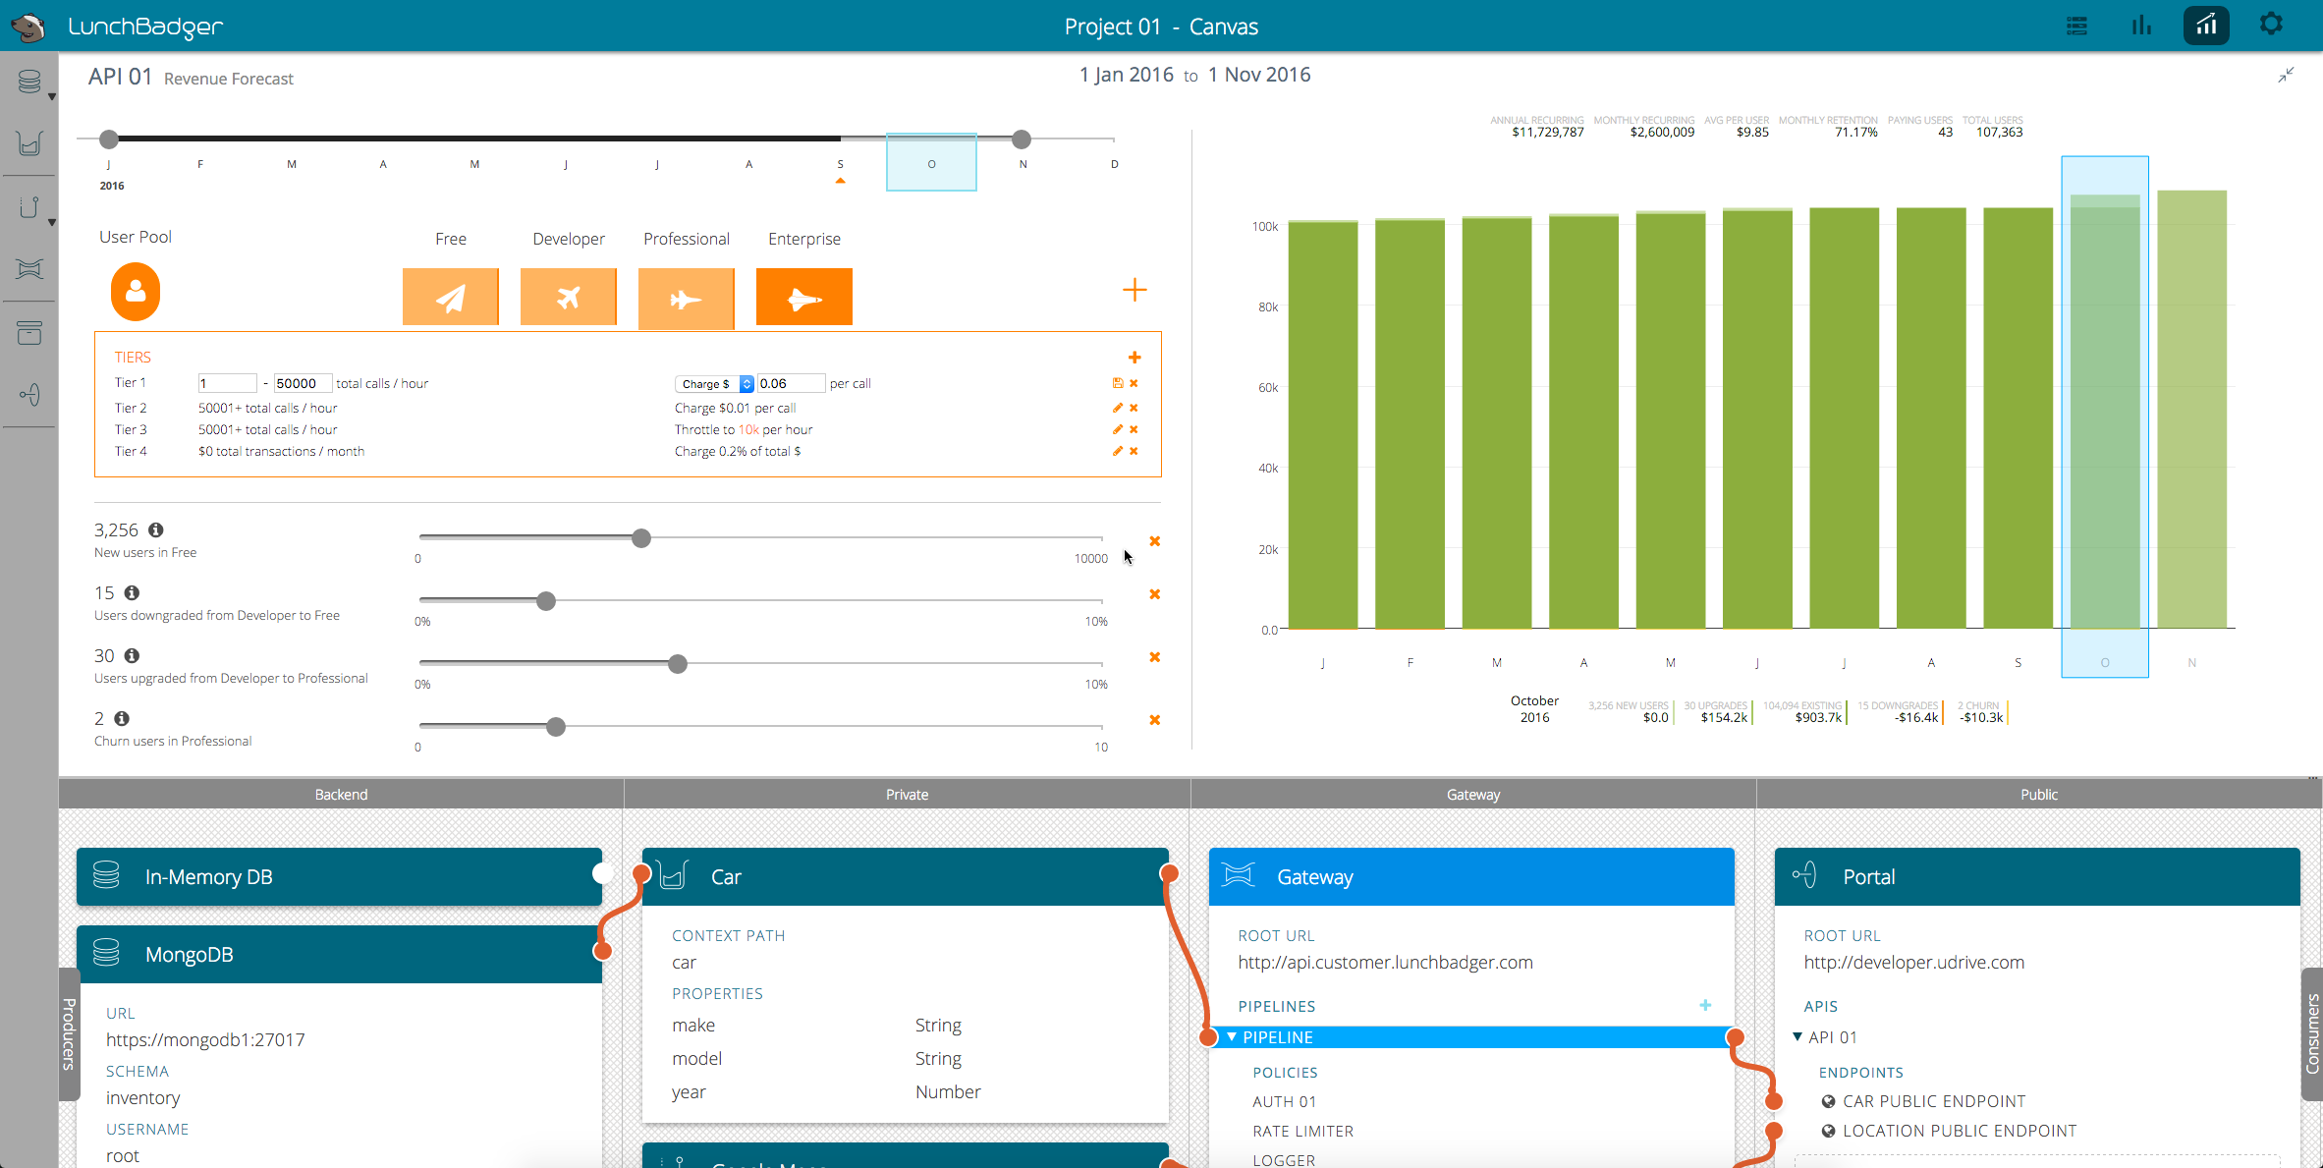2323x1168 pixels.
Task: Open the Charge $ dropdown in Tier 1
Action: (x=713, y=384)
